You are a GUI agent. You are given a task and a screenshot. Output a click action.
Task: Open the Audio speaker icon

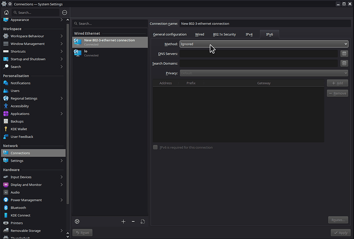pos(6,192)
